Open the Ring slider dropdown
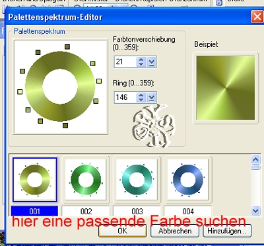Image resolution: width=264 pixels, height=246 pixels. pos(151,97)
